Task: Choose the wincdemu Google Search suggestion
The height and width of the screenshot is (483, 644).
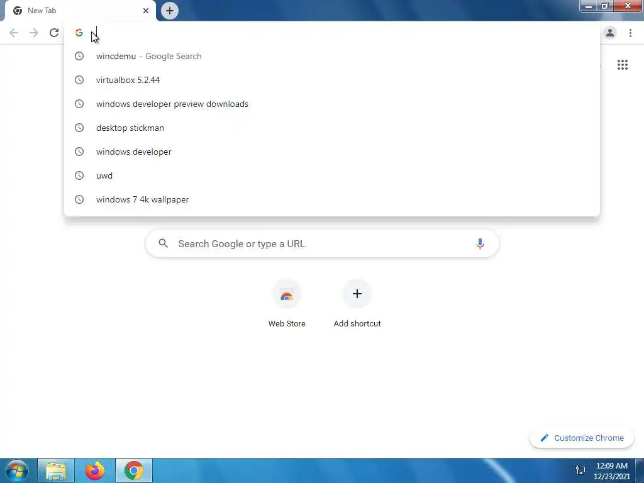Action: (x=332, y=56)
